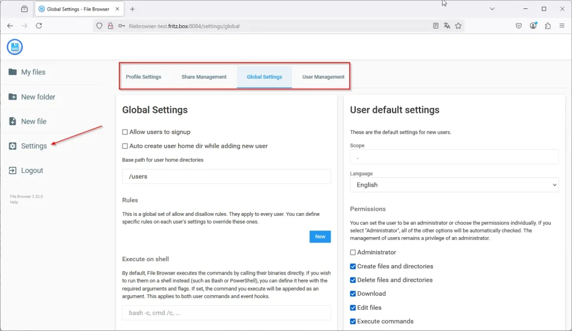Toggle Auto create user home dir checkbox
The image size is (572, 331).
point(125,146)
